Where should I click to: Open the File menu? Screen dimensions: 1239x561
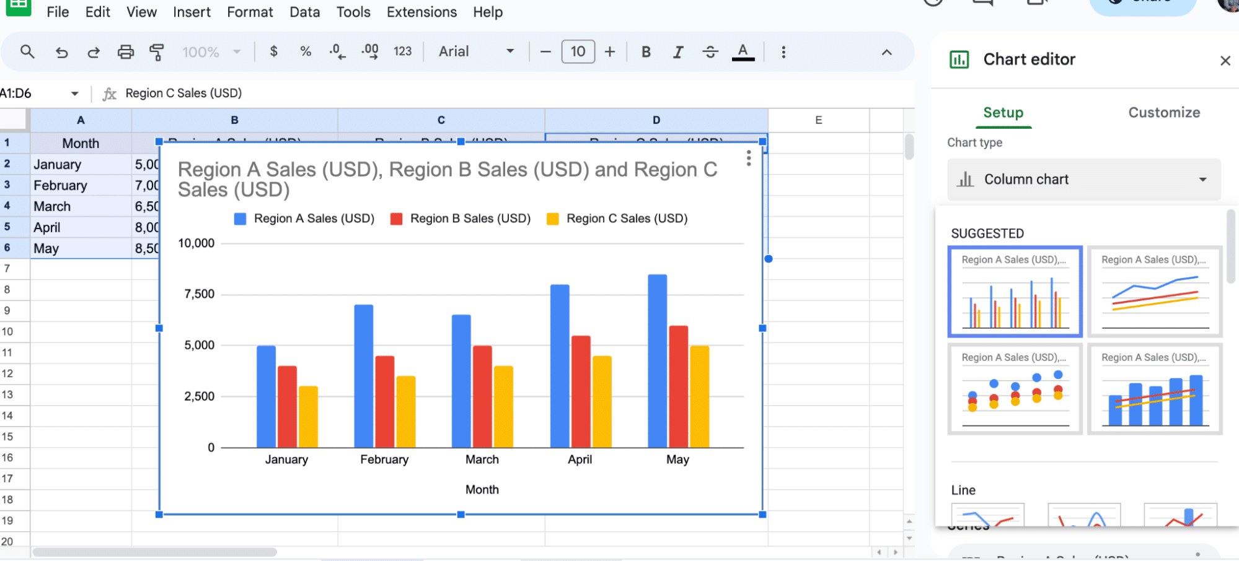click(x=58, y=12)
